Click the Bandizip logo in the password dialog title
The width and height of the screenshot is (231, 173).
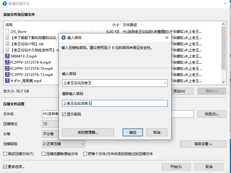(64, 38)
